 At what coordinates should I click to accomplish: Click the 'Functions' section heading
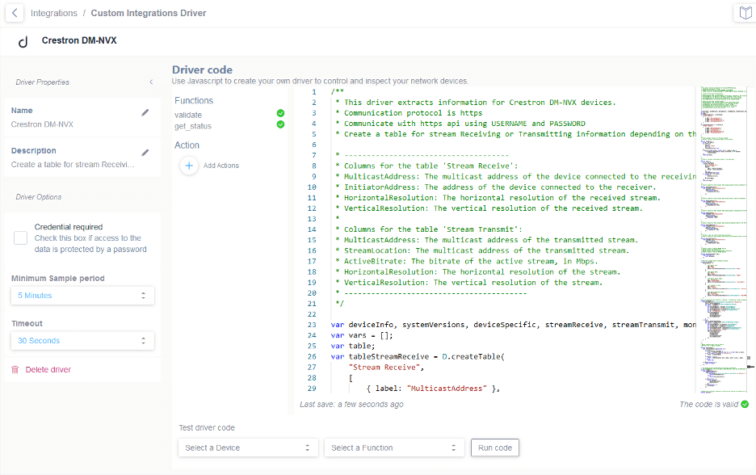pyautogui.click(x=194, y=100)
